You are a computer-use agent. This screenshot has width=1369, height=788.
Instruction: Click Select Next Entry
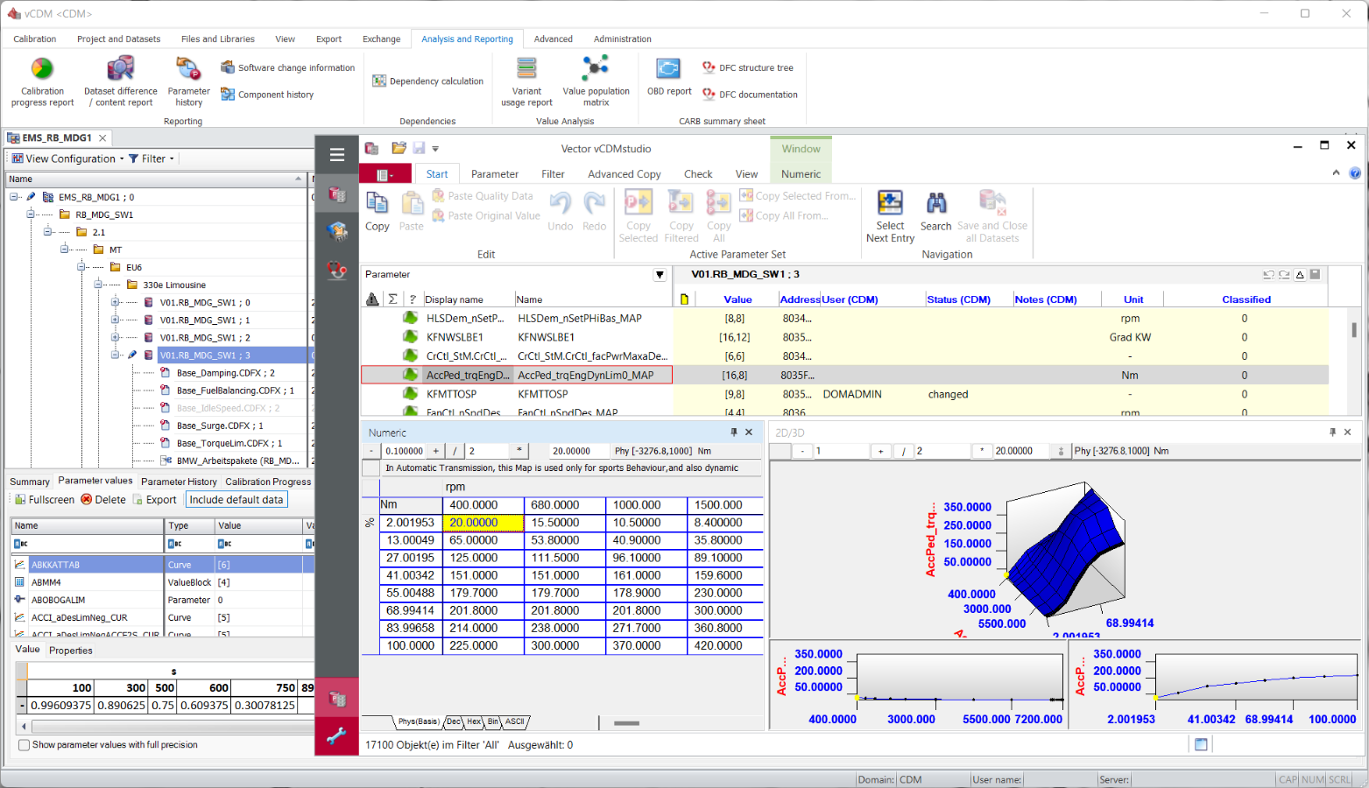click(890, 216)
